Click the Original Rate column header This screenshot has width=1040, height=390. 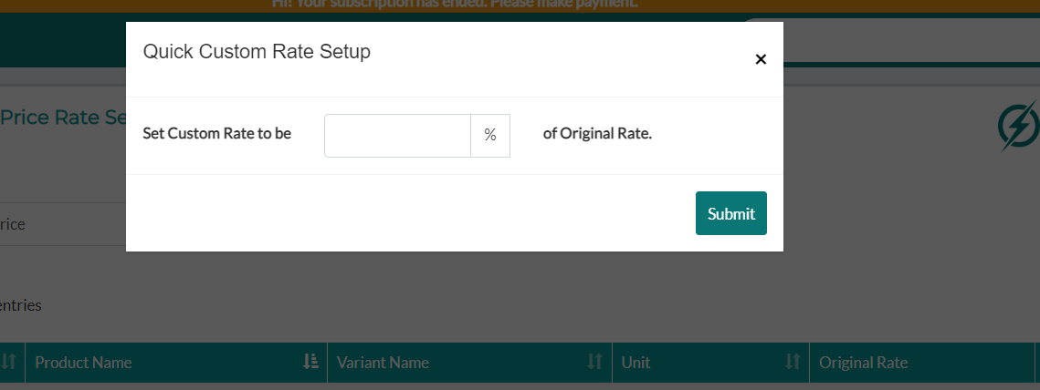[x=922, y=362]
